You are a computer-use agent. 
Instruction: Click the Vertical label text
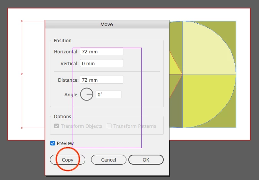pos(70,64)
